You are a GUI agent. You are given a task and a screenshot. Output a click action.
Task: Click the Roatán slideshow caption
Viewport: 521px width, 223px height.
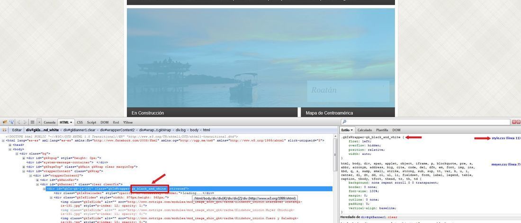(x=323, y=90)
